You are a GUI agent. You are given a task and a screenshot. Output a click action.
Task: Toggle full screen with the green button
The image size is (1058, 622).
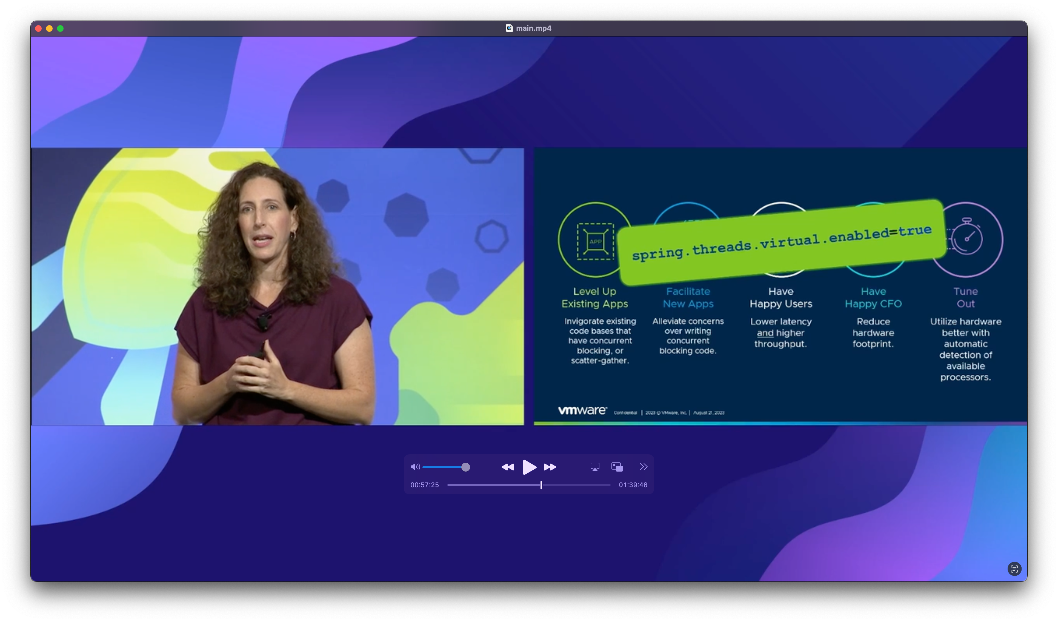[61, 28]
